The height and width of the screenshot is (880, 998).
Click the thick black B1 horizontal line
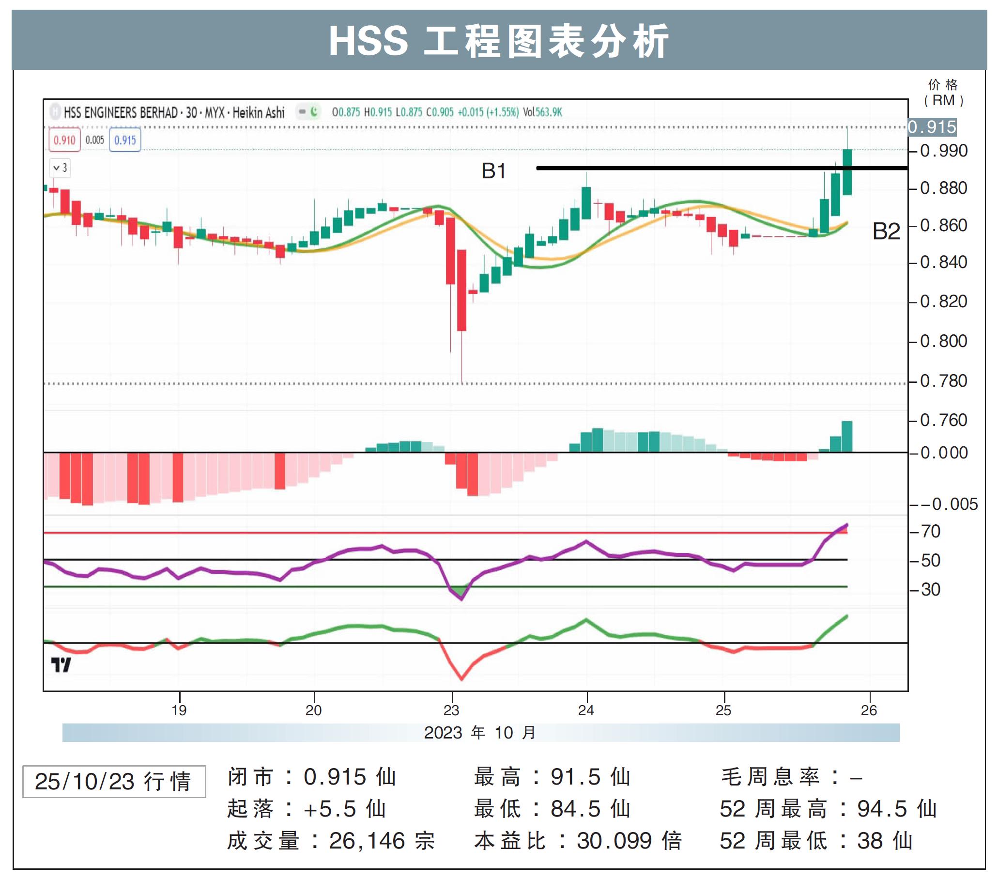(x=722, y=168)
